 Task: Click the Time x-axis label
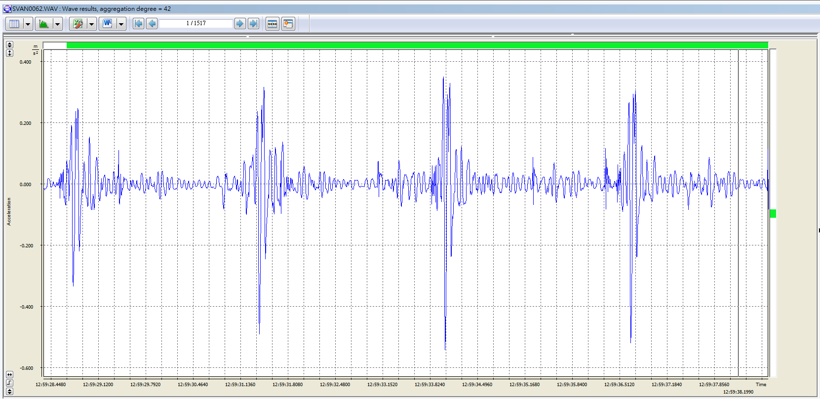point(761,385)
